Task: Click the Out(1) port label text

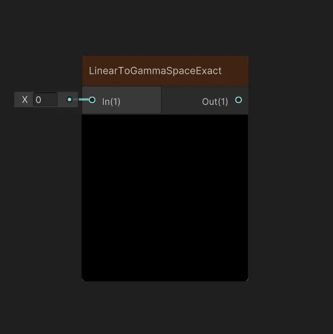Action: (215, 101)
